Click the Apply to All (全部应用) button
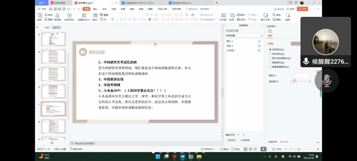 coord(272,142)
